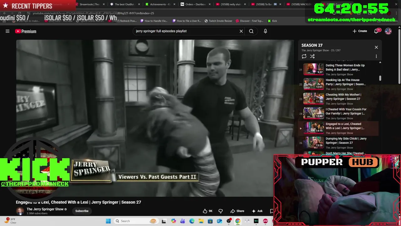Open Twitch Emote Resizer bookmark

pos(218,21)
